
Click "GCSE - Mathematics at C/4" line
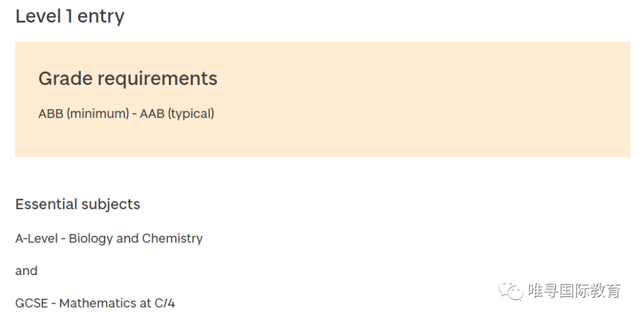coord(95,304)
